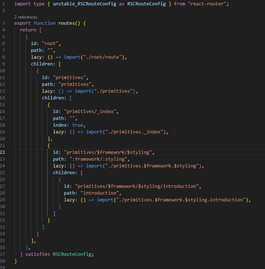This screenshot has height=269, width=265.
Task: Click the path "introduction" string
Action: 100,193
